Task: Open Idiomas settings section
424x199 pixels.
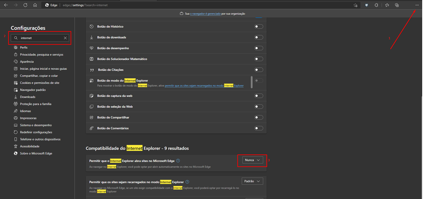Action: [25, 111]
